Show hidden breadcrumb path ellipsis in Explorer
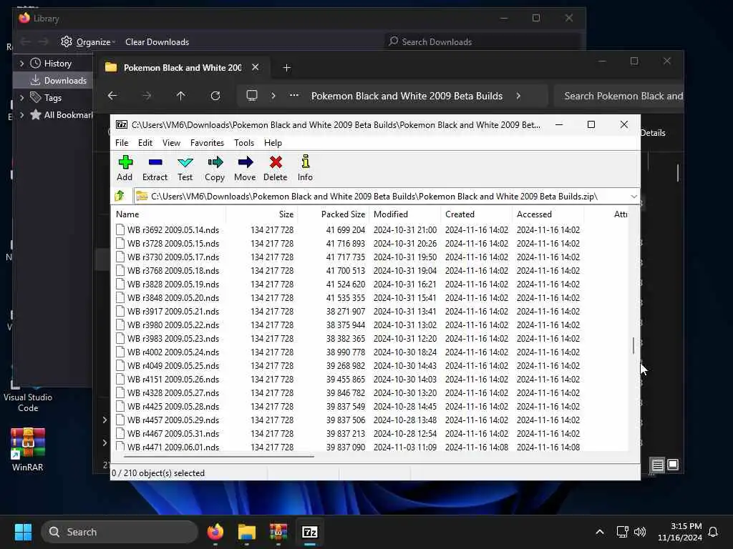 pos(293,95)
